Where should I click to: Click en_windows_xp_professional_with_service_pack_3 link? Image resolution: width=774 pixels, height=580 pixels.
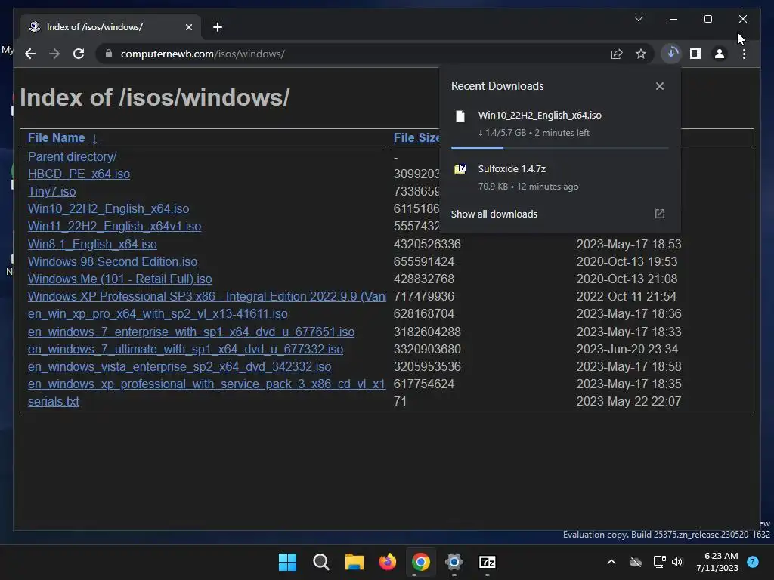(x=206, y=384)
